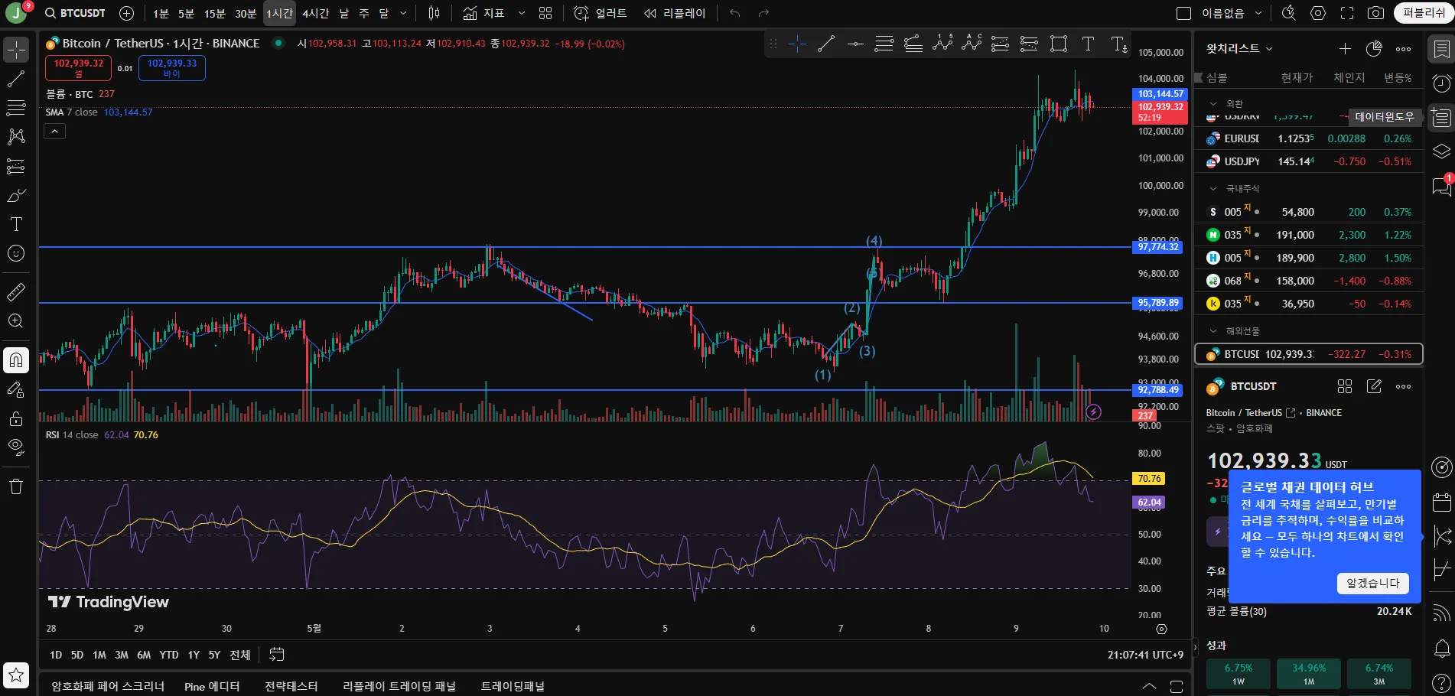Image resolution: width=1455 pixels, height=696 pixels.
Task: Toggle fullscreen mode
Action: pos(1346,13)
